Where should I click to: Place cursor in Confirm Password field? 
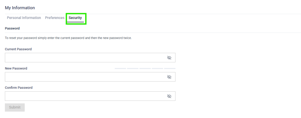click(85, 96)
